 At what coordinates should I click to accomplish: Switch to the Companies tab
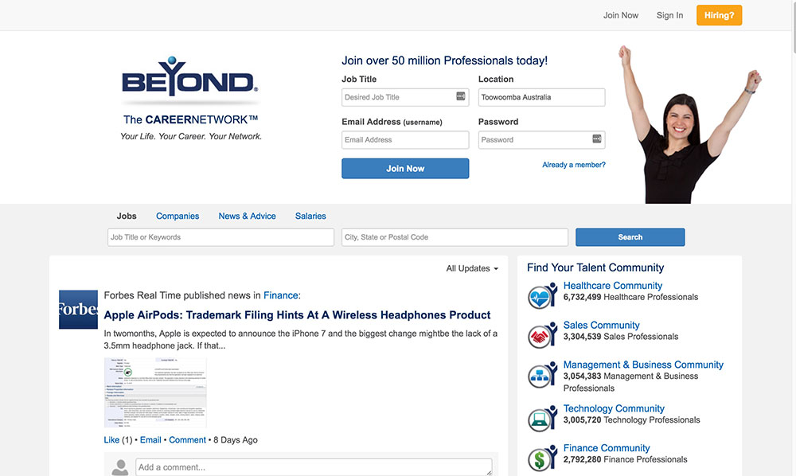[178, 217]
